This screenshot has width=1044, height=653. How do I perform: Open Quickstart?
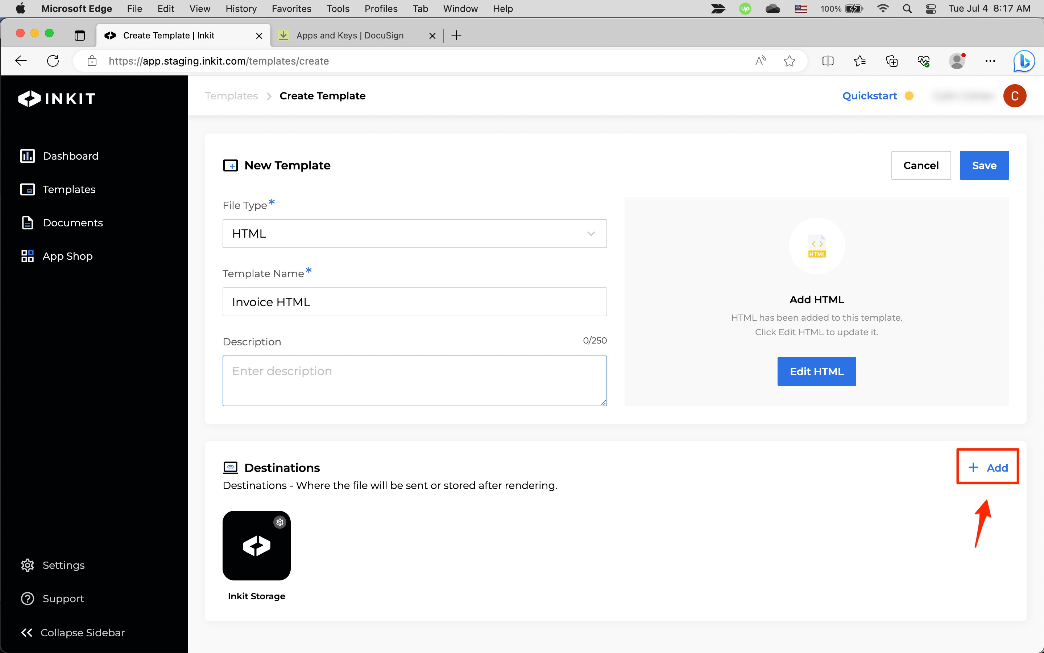pyautogui.click(x=869, y=95)
